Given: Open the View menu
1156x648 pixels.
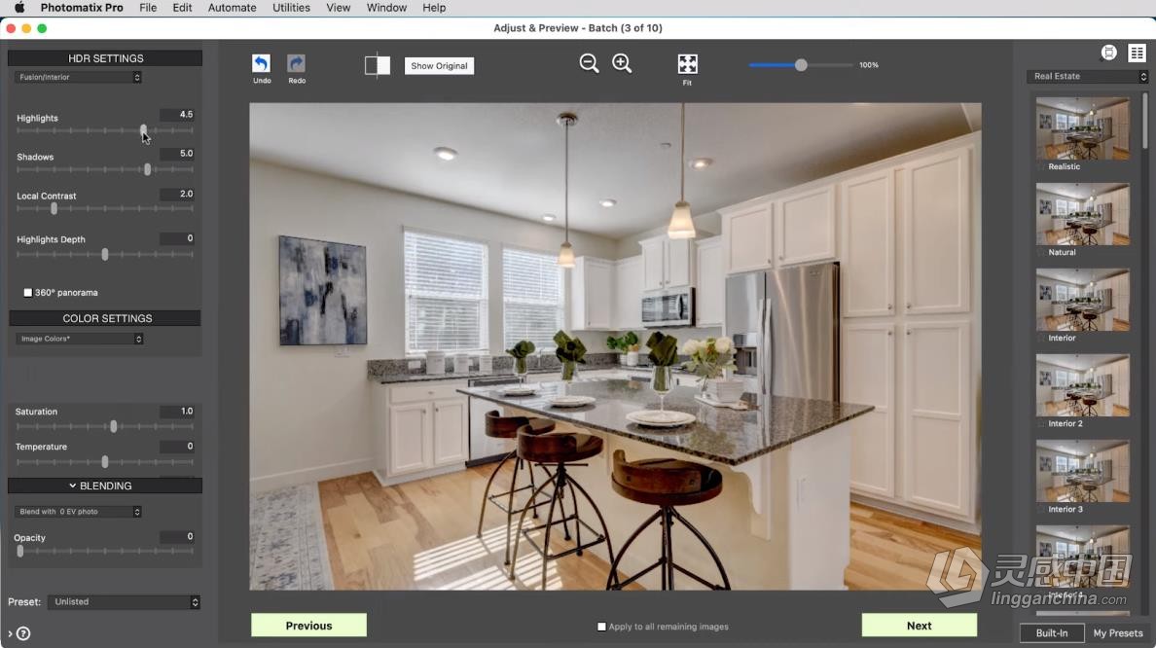Looking at the screenshot, I should click(339, 8).
